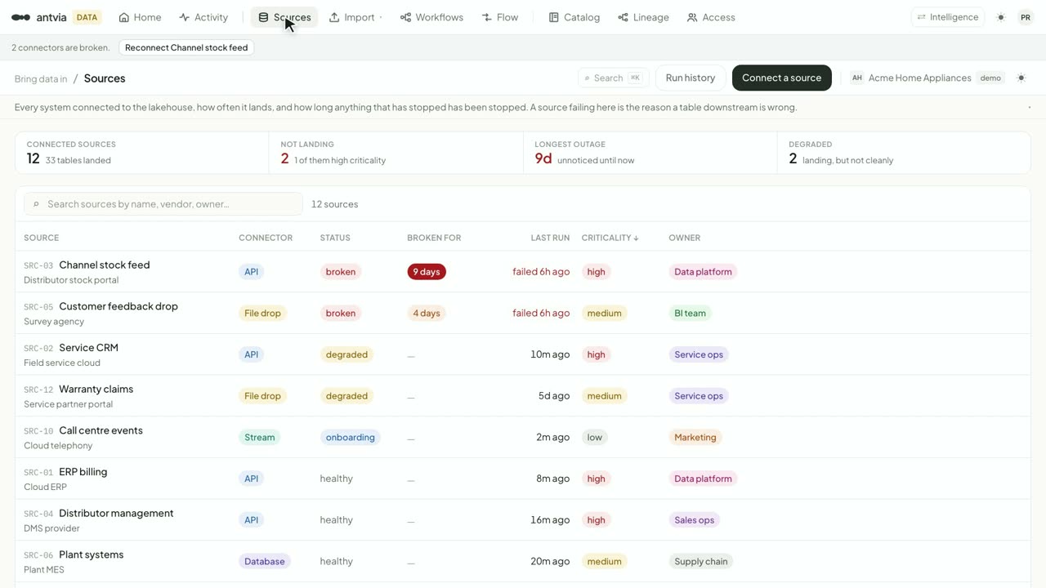This screenshot has width=1046, height=588.
Task: Go to the Home tab
Action: 140,17
